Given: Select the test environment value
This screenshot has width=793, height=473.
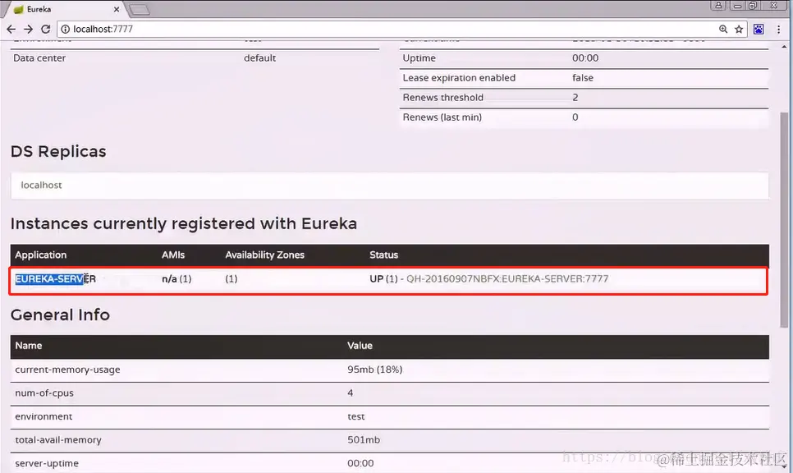Looking at the screenshot, I should tap(356, 417).
